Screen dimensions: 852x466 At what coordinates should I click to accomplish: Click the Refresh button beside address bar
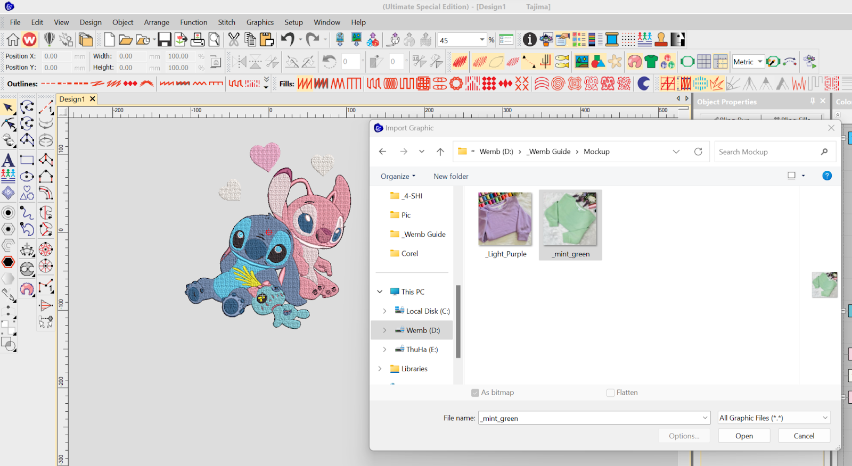pyautogui.click(x=698, y=152)
